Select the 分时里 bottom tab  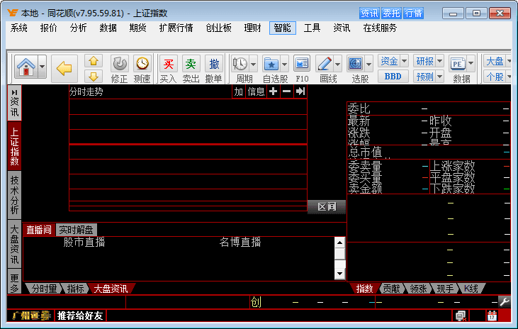point(44,289)
